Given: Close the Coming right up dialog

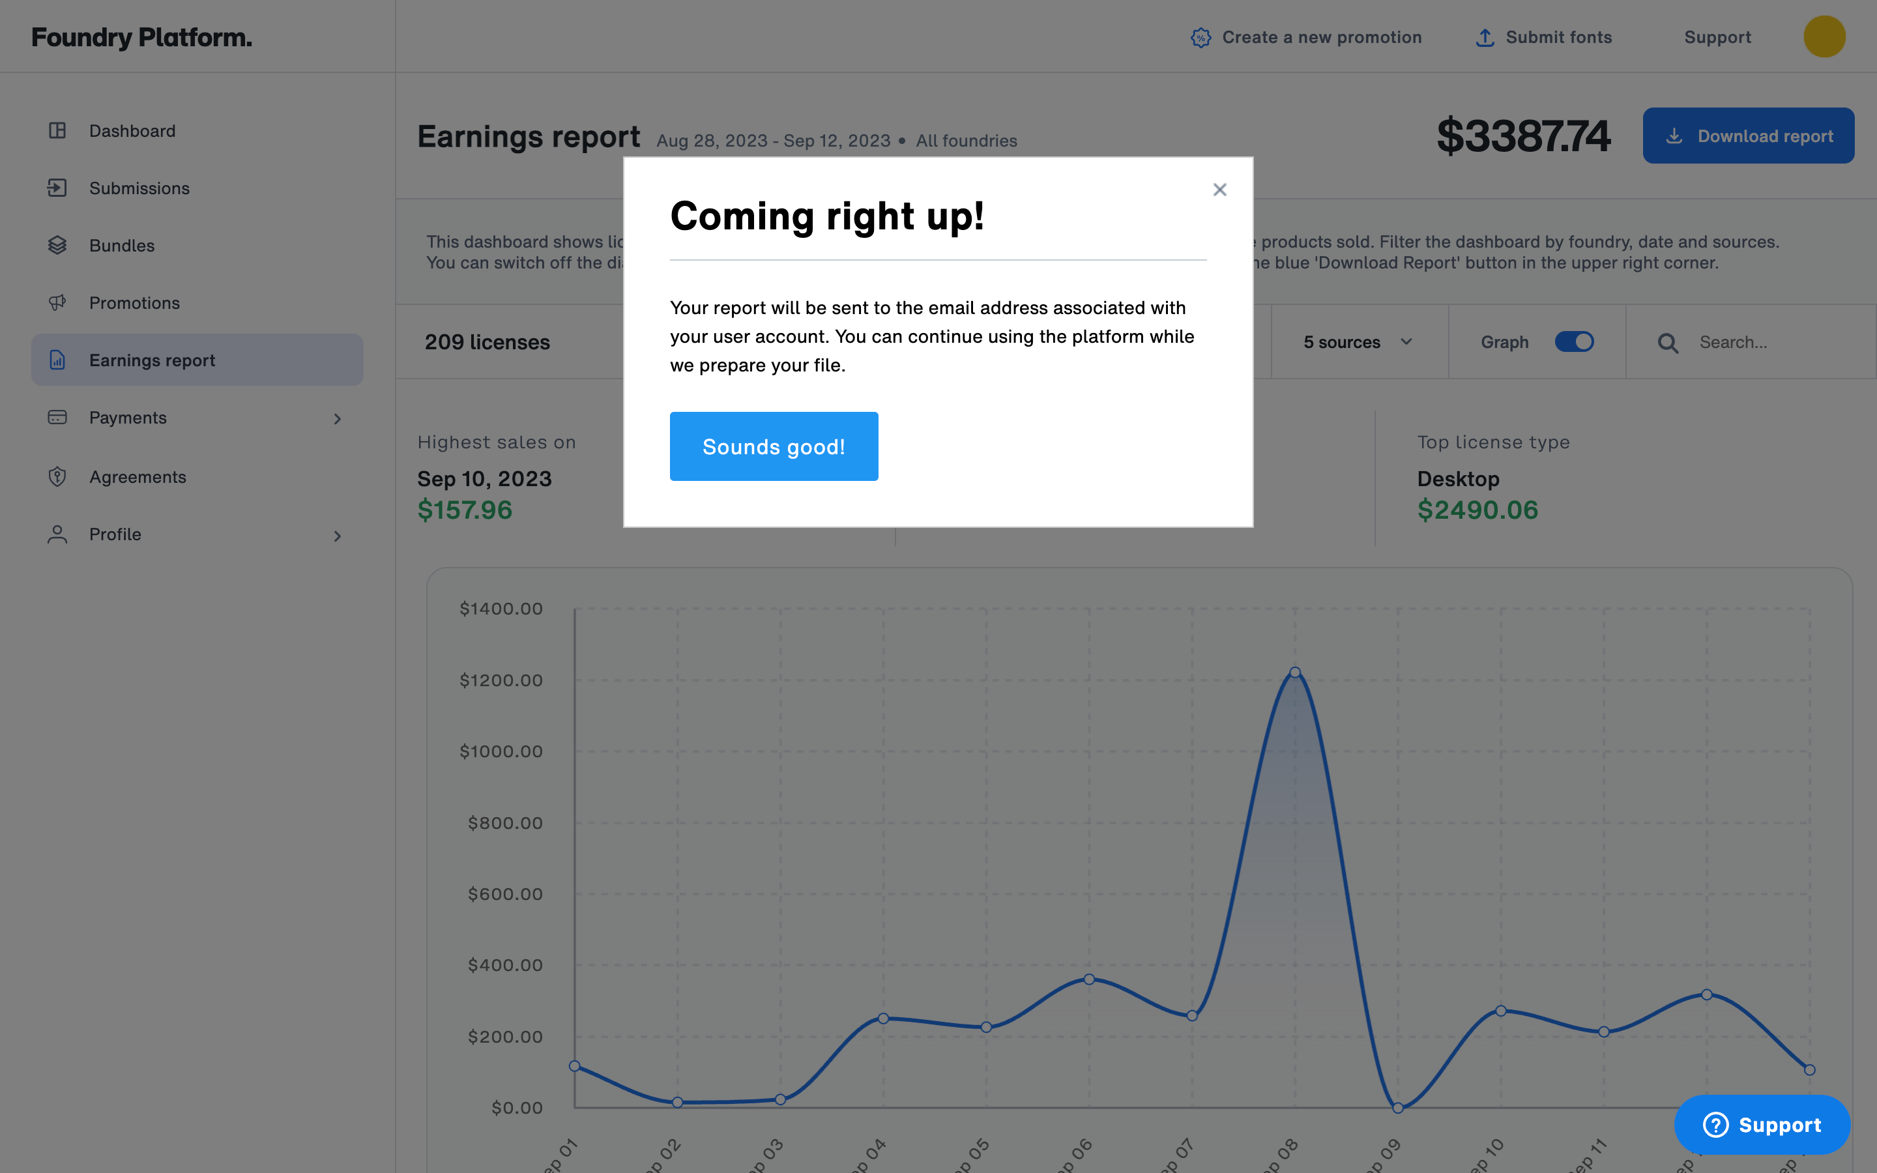Looking at the screenshot, I should click(1220, 189).
